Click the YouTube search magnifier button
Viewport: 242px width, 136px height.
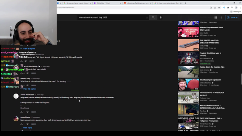point(153,17)
